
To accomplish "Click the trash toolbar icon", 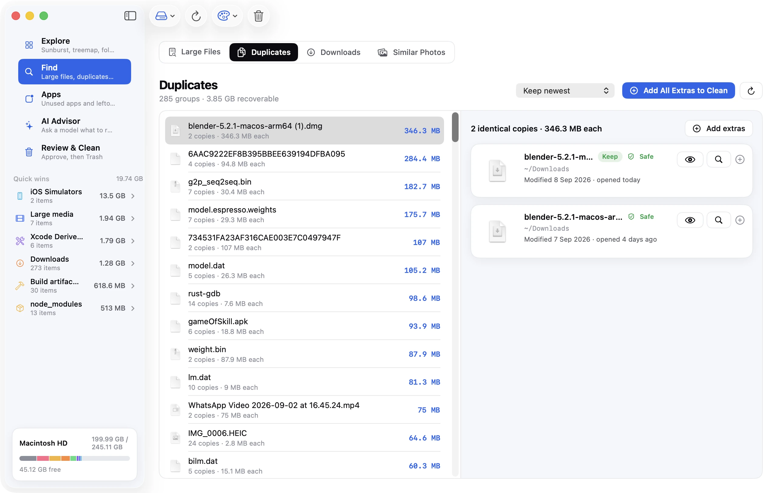I will click(258, 16).
